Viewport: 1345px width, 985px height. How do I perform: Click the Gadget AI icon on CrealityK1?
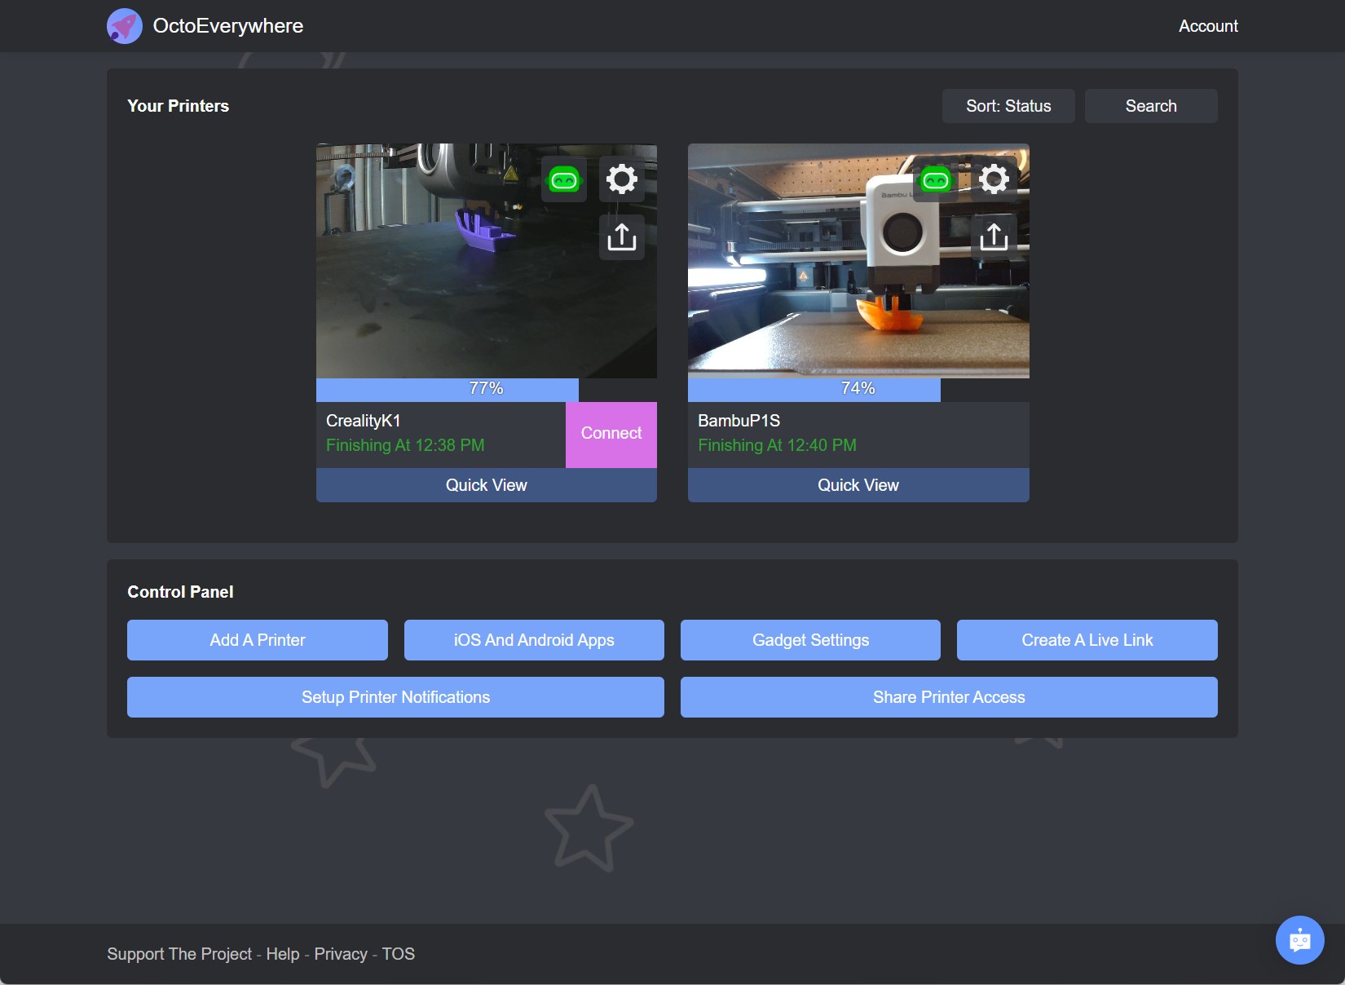(x=564, y=179)
